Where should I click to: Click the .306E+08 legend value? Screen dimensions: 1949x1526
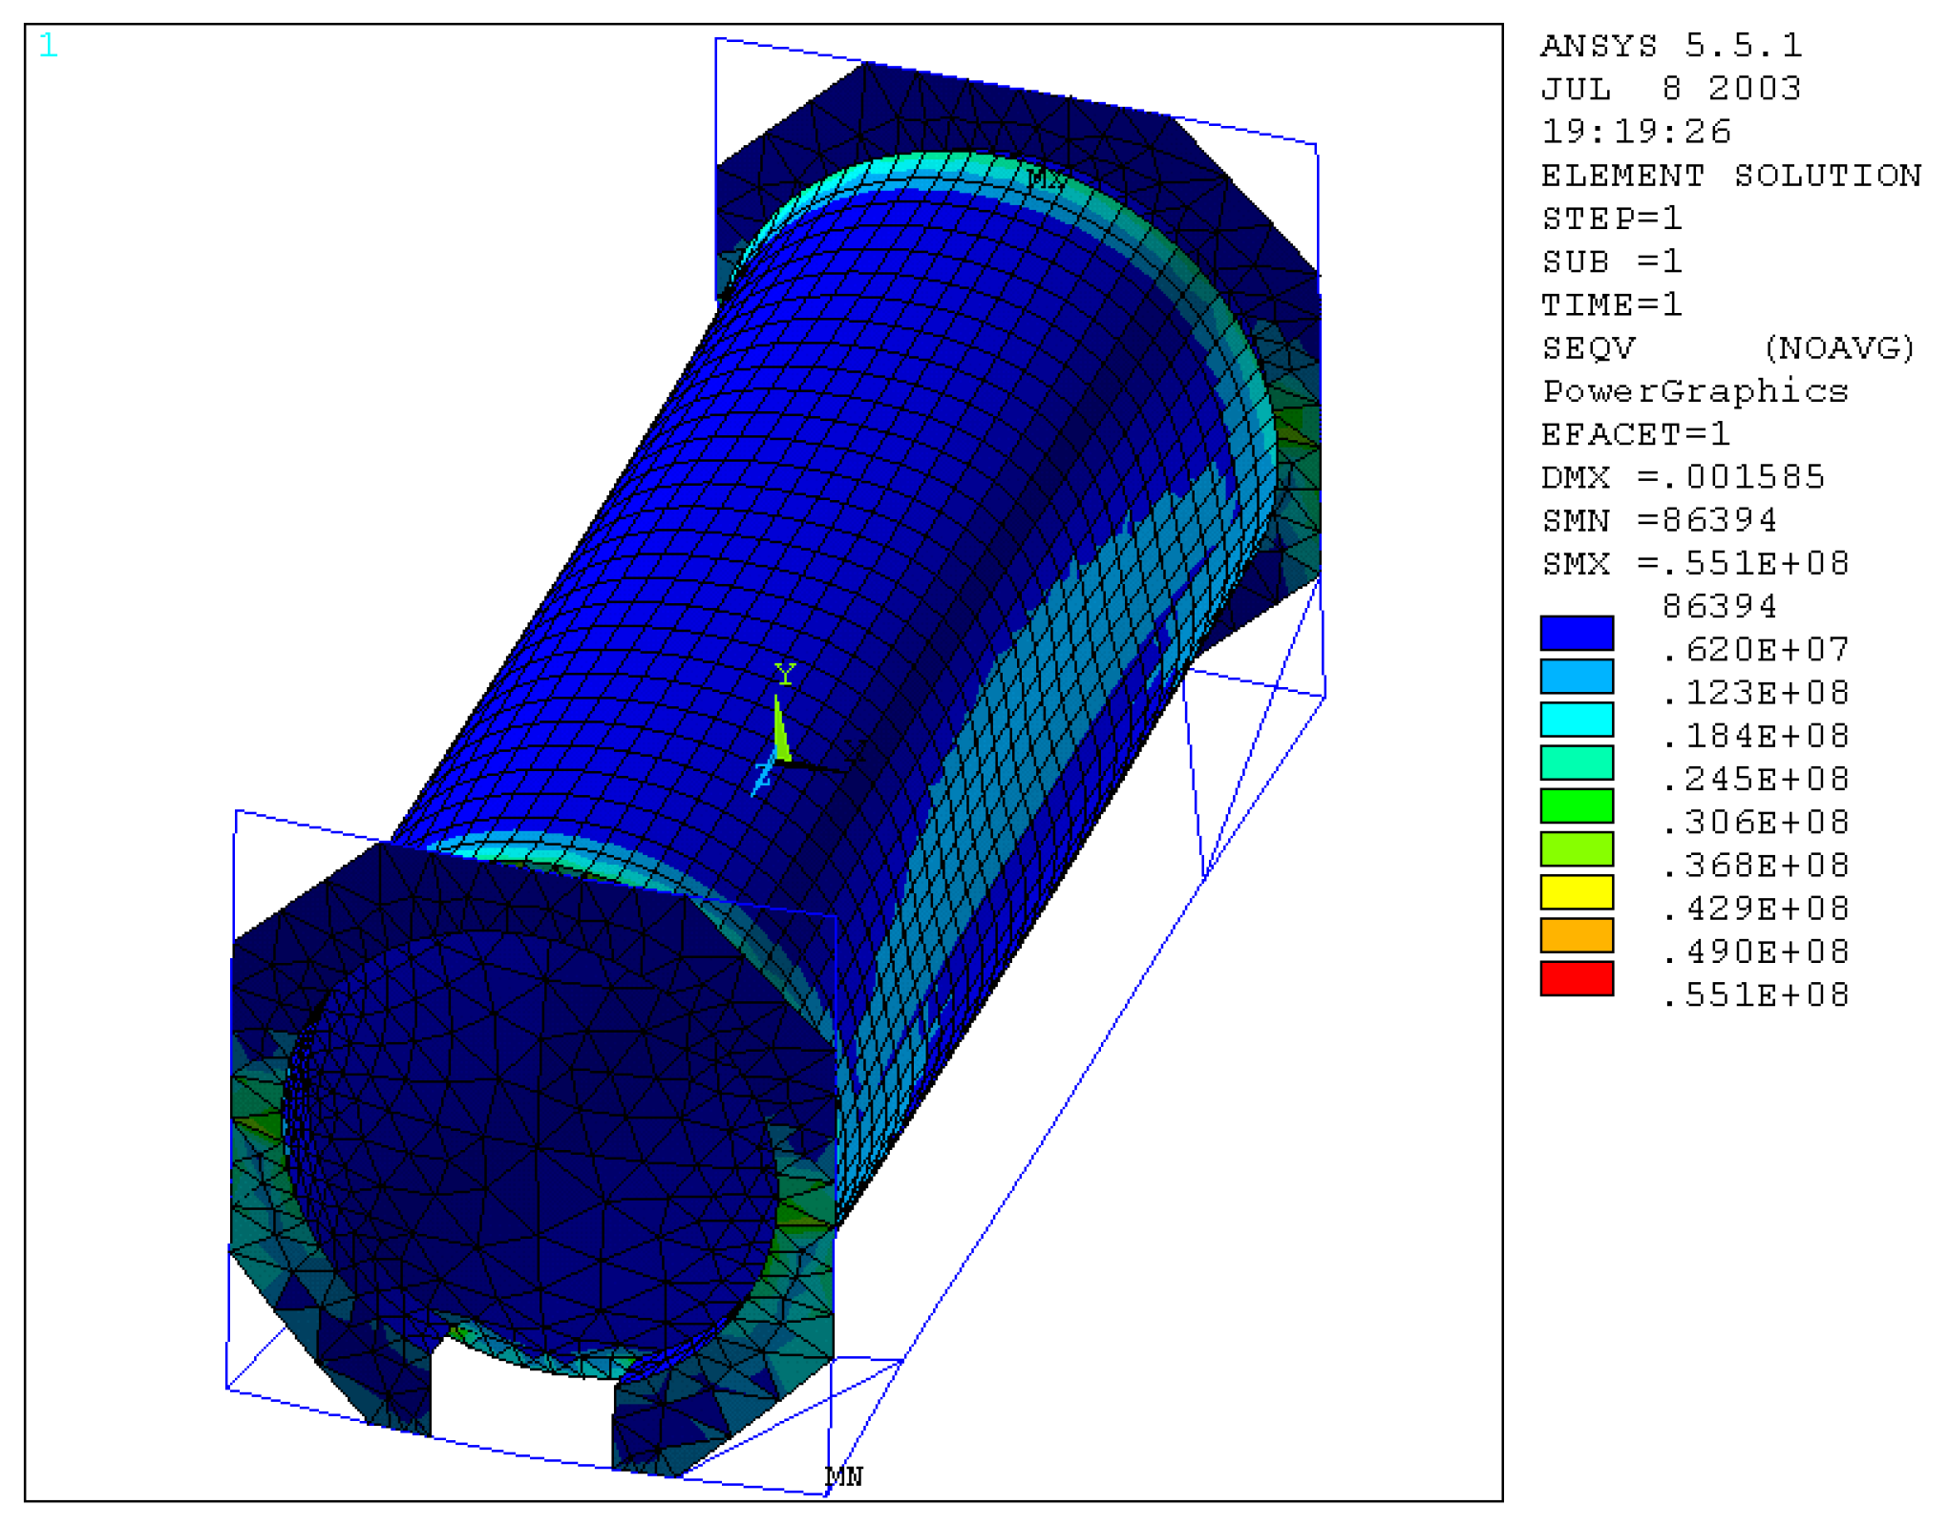(x=1755, y=822)
